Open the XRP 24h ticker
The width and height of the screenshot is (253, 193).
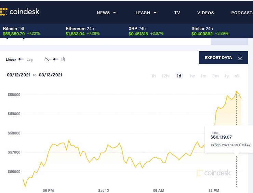(x=146, y=31)
